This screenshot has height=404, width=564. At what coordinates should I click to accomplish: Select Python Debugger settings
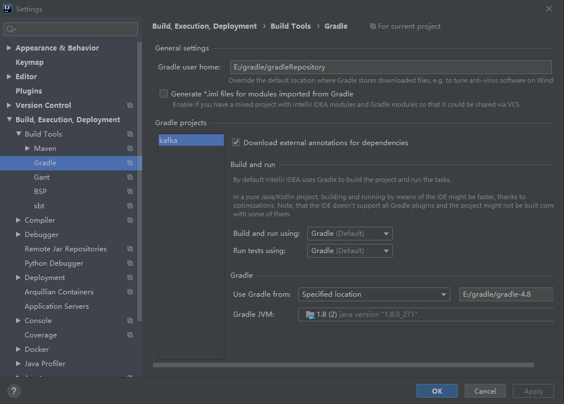(54, 263)
